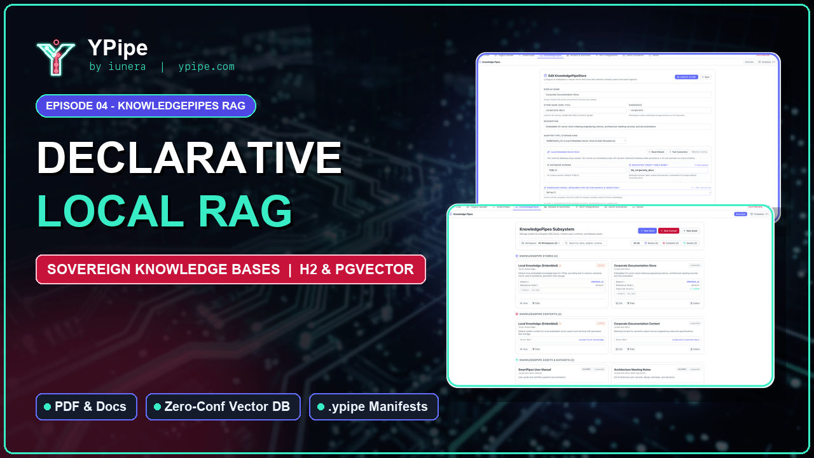
Task: Edit the Corporate Documentation Context card
Action: coord(619,349)
